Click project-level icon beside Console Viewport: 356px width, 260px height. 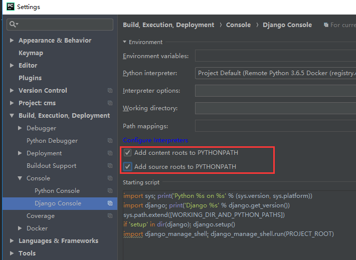110,178
